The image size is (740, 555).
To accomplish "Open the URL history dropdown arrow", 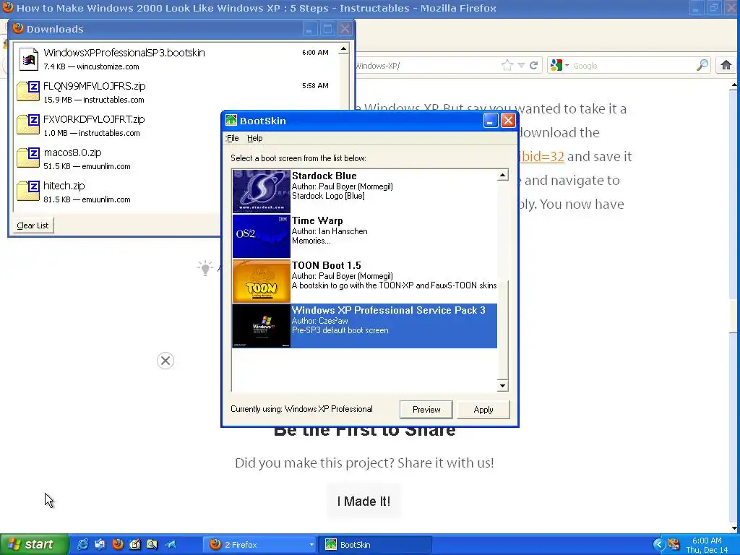I will [x=521, y=65].
